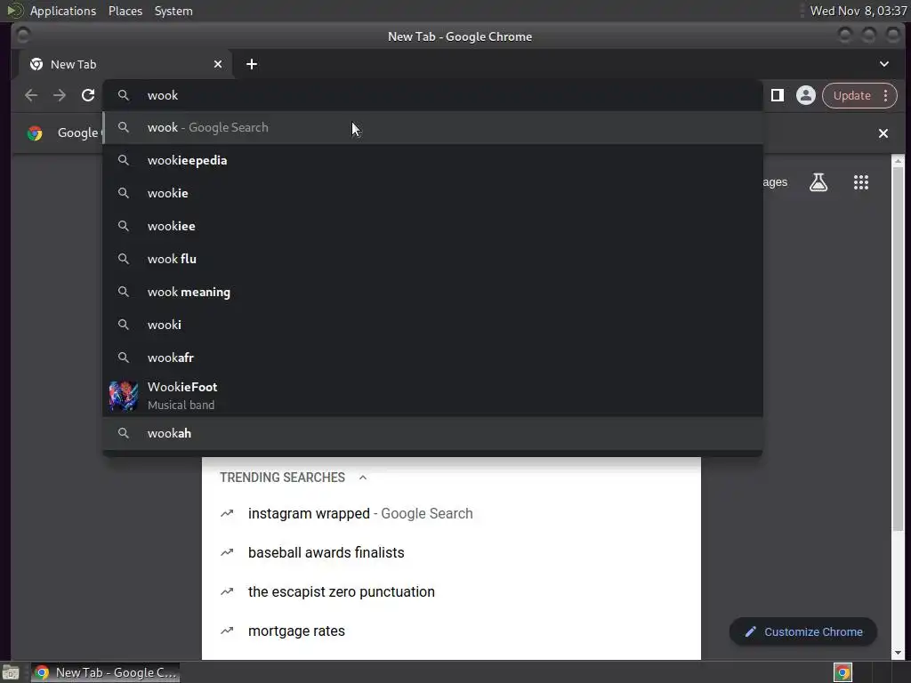Dismiss the Google bar with X
The width and height of the screenshot is (911, 683).
[883, 133]
